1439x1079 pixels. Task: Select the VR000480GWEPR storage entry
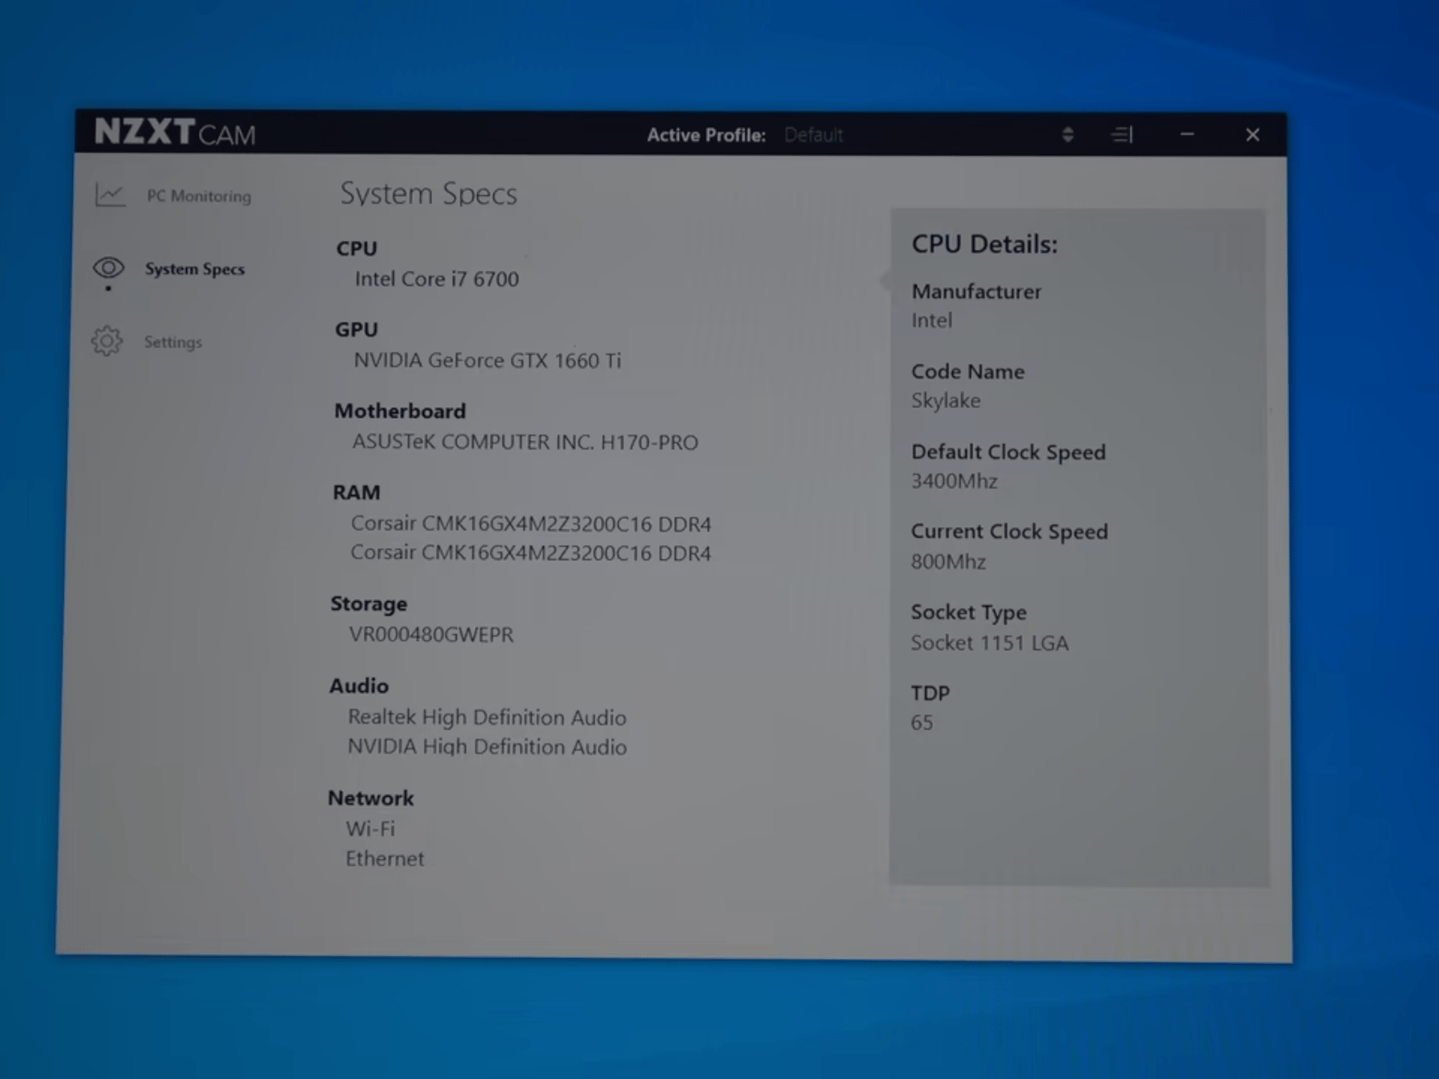click(431, 634)
